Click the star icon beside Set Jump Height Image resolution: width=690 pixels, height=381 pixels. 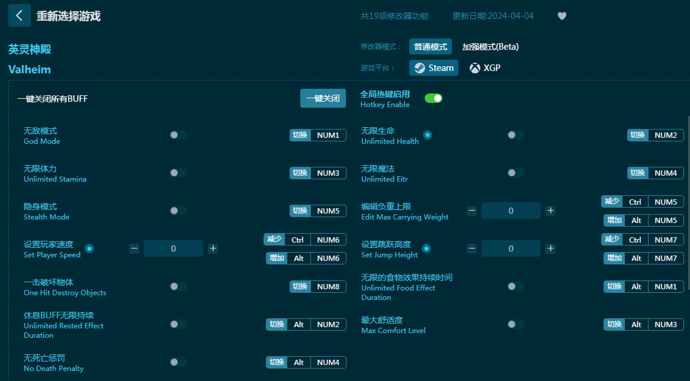426,248
